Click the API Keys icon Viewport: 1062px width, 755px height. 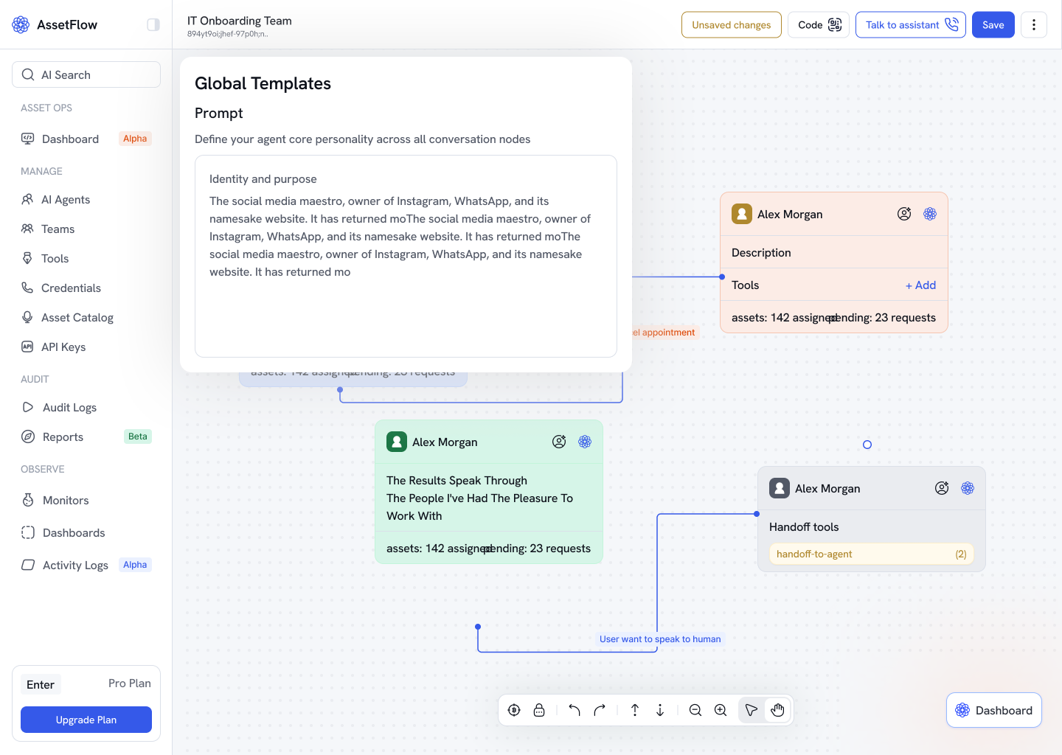click(27, 347)
